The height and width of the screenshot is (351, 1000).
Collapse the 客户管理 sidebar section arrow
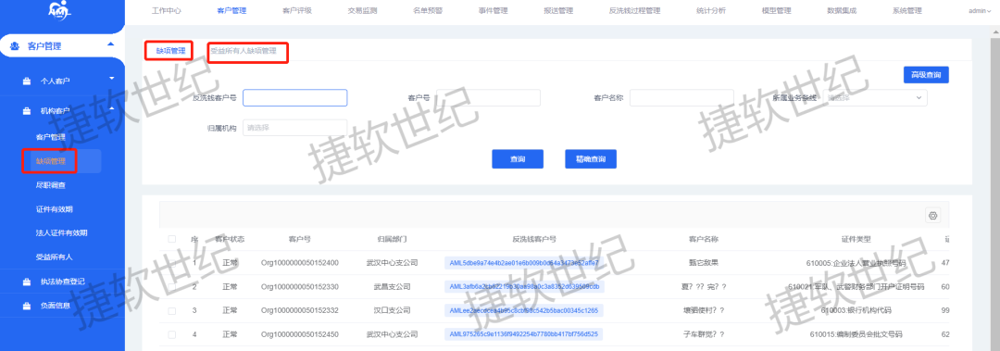(110, 44)
